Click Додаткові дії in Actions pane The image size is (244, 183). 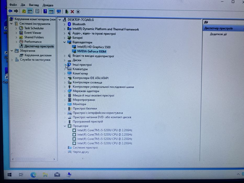[218, 34]
